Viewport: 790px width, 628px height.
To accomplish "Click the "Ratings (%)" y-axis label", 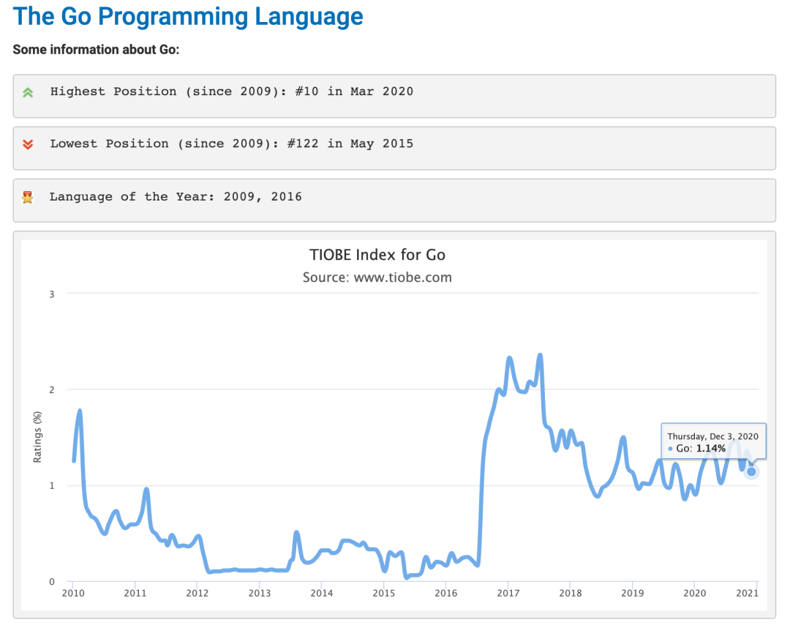I will click(37, 436).
